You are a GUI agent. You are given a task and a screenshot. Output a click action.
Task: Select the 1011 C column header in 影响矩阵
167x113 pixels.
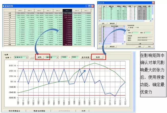(x=58, y=10)
